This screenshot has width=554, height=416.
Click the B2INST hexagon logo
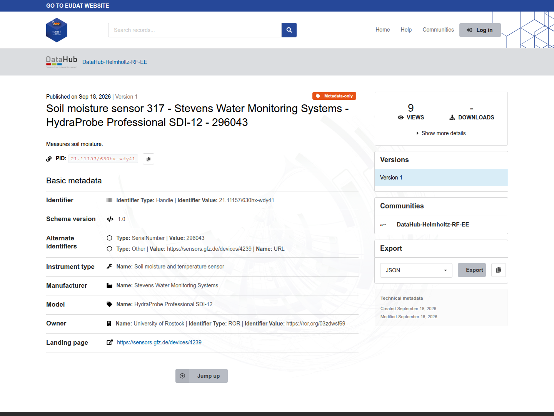(x=57, y=30)
